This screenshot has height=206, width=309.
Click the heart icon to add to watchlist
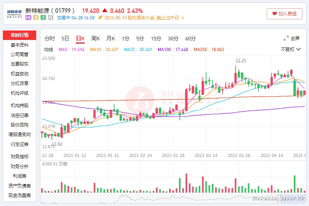[274, 14]
